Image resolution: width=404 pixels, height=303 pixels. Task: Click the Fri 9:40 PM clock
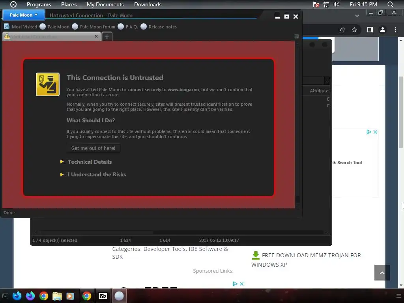click(363, 4)
